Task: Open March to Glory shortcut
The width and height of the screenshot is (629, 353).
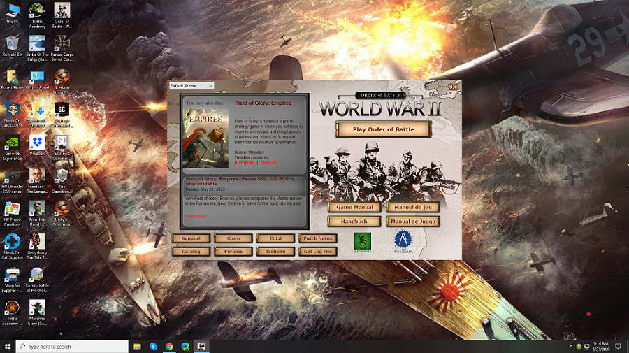Action: point(37,313)
